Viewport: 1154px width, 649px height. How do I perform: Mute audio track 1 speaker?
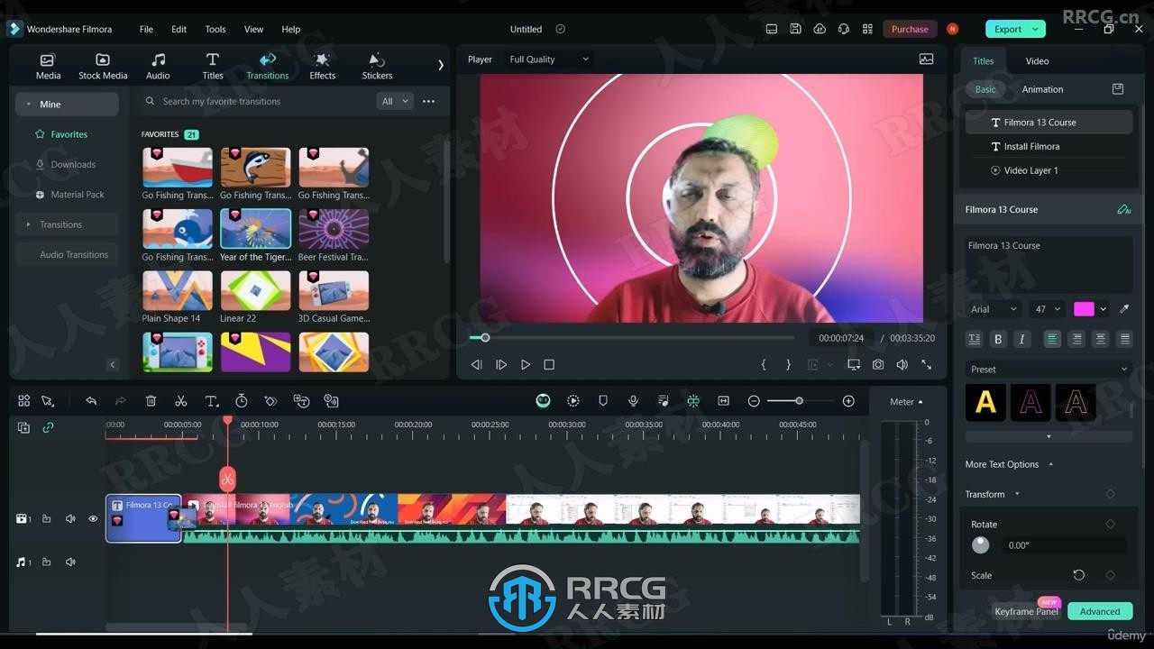click(x=70, y=562)
